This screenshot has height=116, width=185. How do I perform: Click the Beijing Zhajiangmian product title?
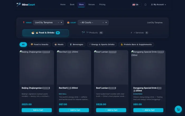[x=36, y=88]
